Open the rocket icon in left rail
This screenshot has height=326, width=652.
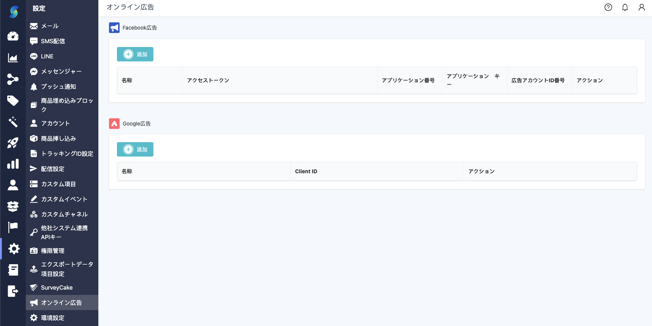13,143
